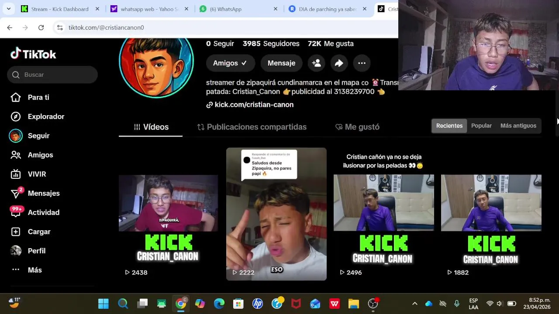Open VIVIR live section
Viewport: 559px width, 314px height.
click(37, 174)
